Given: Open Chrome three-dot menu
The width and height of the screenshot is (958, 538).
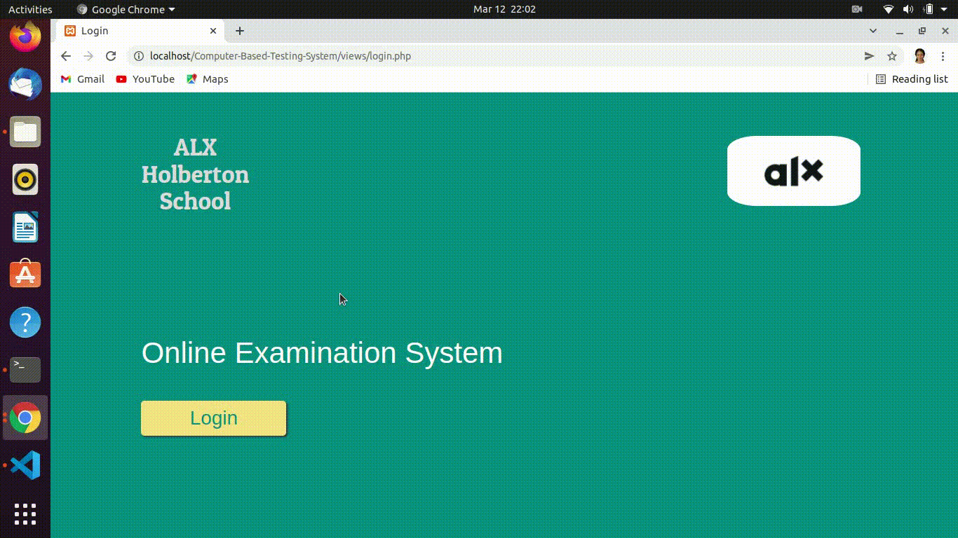Looking at the screenshot, I should click(x=943, y=56).
